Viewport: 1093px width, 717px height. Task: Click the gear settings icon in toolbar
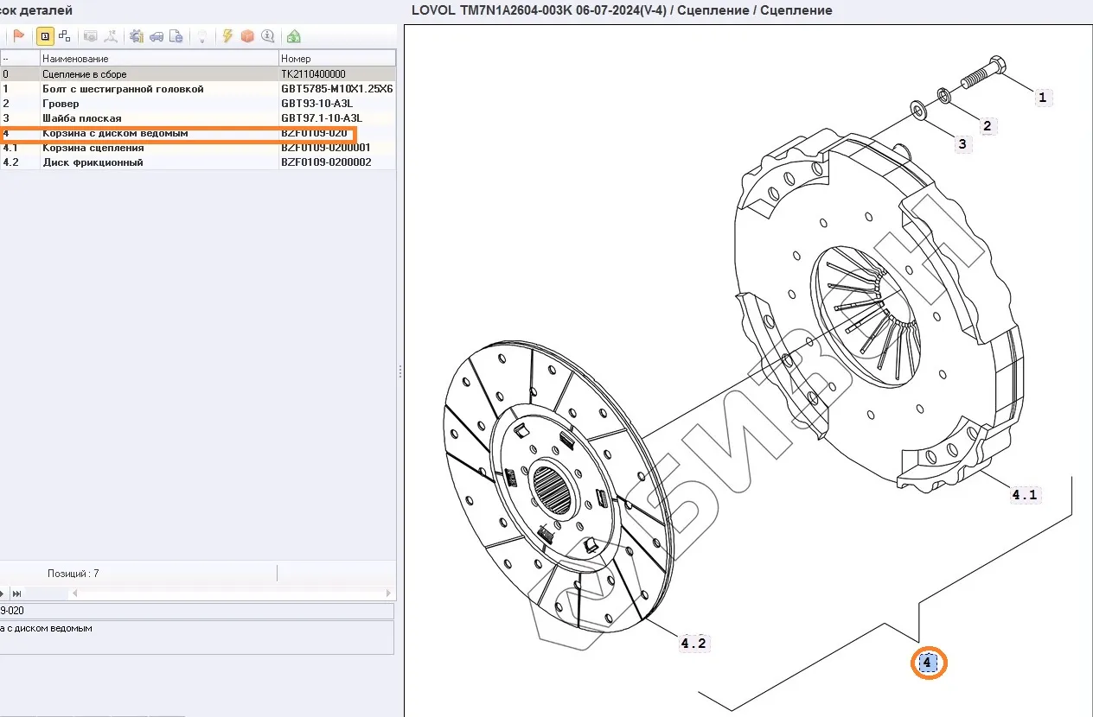coord(136,36)
